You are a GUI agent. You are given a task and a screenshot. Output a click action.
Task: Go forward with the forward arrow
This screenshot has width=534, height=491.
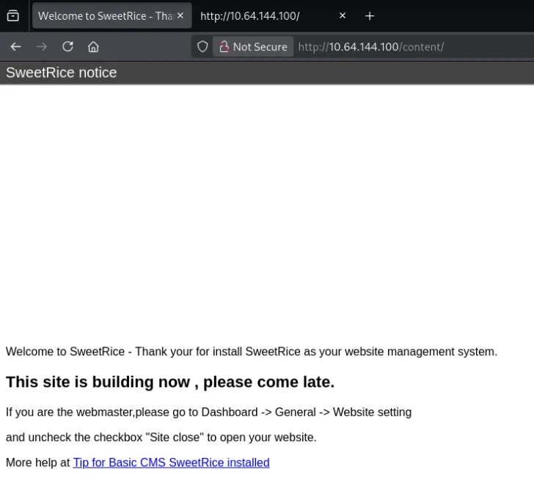42,47
